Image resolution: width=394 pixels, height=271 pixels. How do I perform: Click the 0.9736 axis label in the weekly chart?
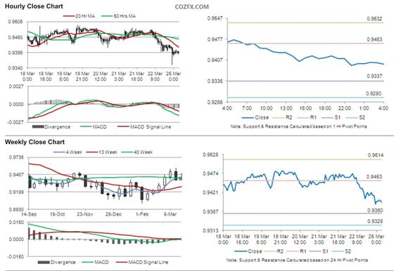tap(16, 157)
